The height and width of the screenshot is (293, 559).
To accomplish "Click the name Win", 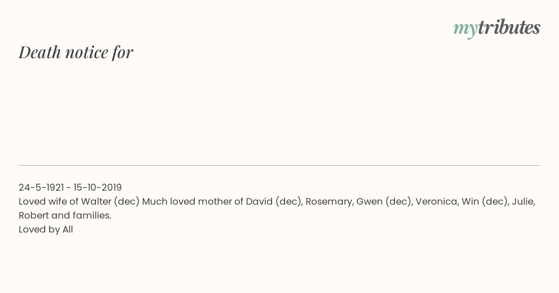I will (470, 201).
